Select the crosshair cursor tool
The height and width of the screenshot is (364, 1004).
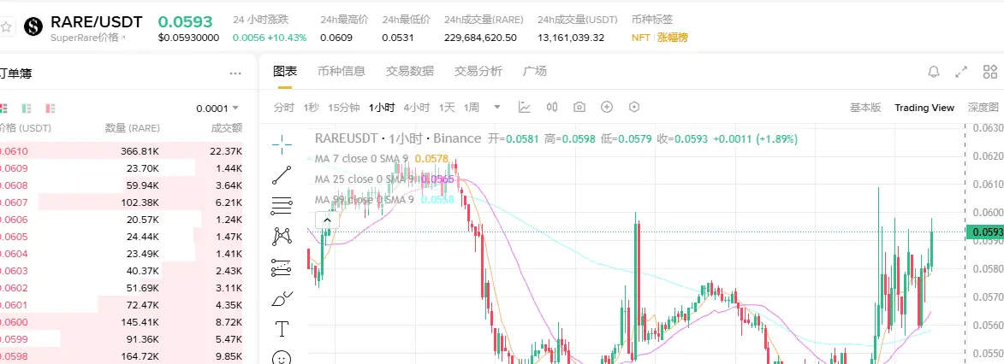tap(282, 144)
